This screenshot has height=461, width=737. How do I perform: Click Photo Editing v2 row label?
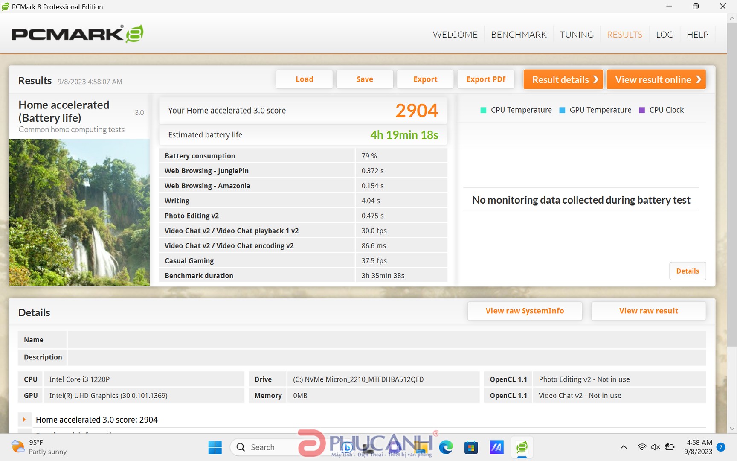[x=192, y=216]
